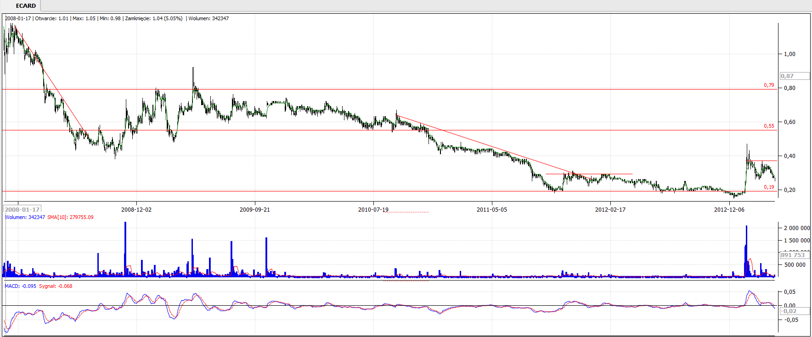Click the SMA[10]: 279755.09 label

point(70,217)
